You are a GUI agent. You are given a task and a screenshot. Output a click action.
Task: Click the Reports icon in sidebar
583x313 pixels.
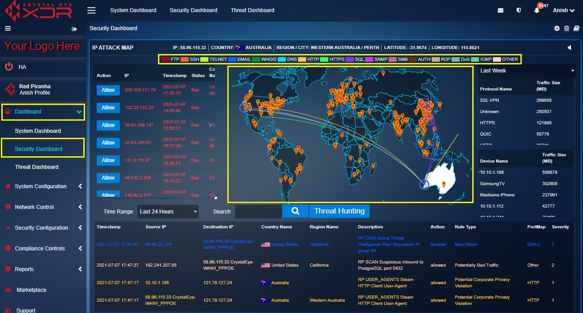point(7,269)
